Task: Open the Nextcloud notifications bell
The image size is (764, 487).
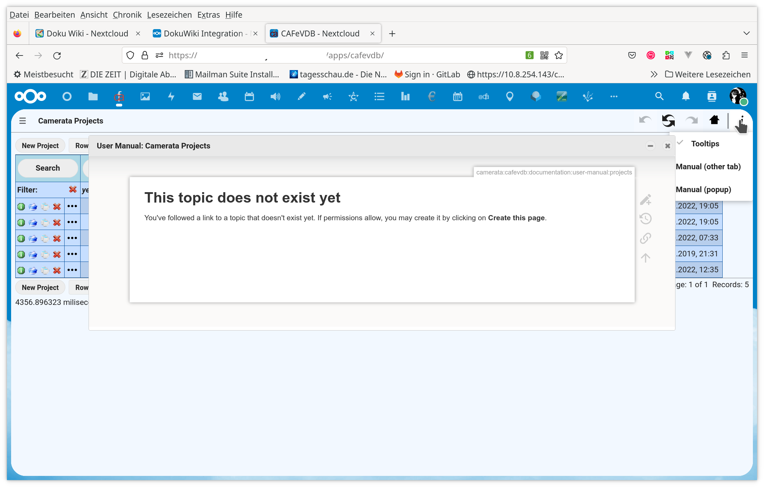Action: [686, 96]
